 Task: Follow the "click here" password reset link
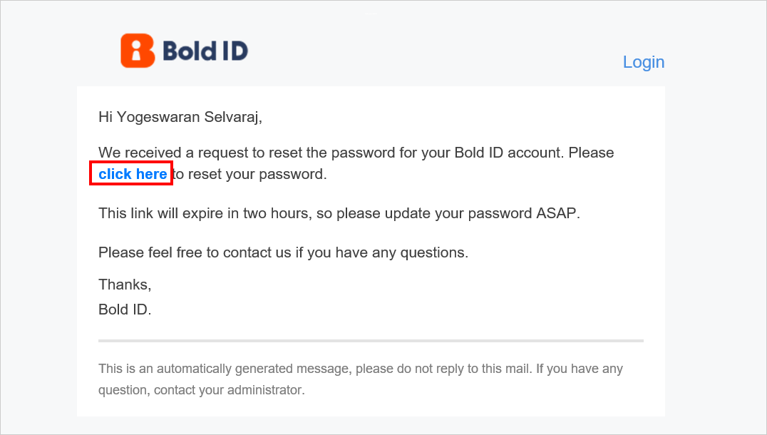(x=133, y=174)
